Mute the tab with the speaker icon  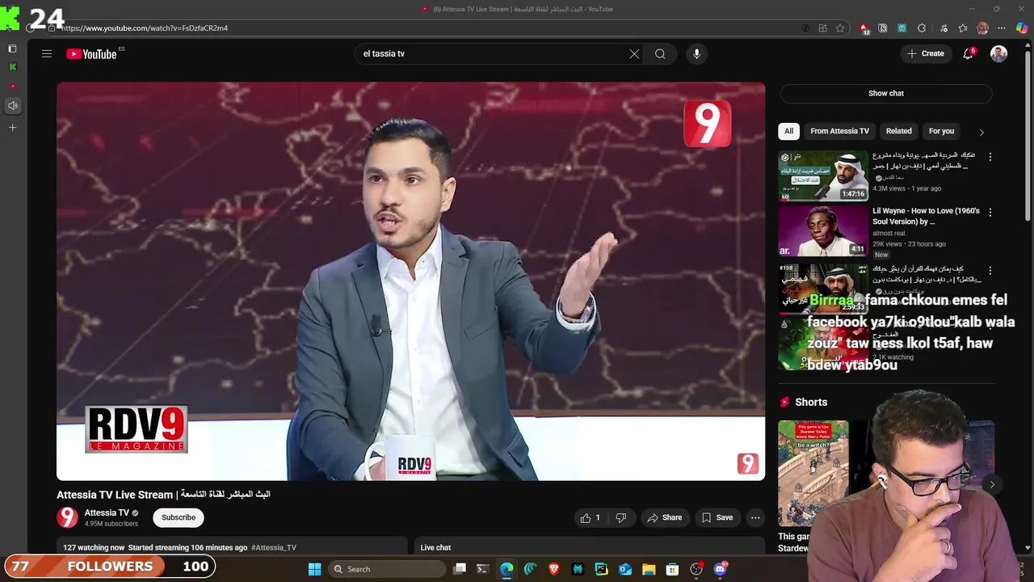[12, 106]
